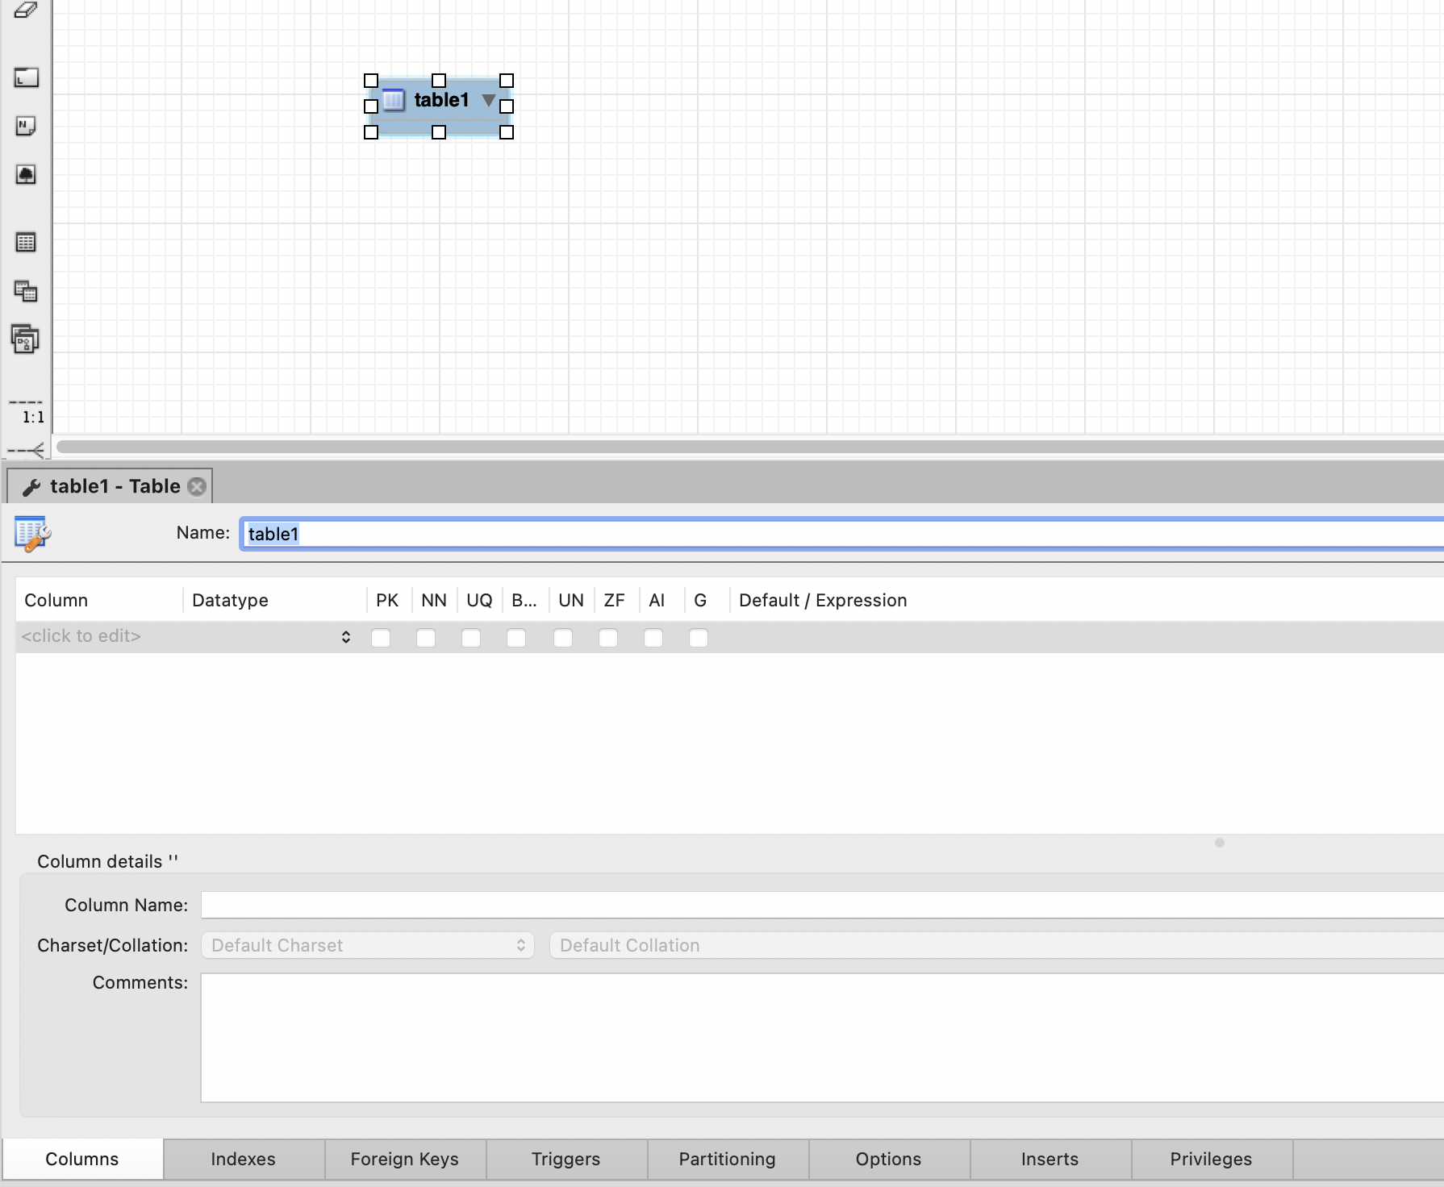Open the datatype stepper in column row

coord(346,637)
